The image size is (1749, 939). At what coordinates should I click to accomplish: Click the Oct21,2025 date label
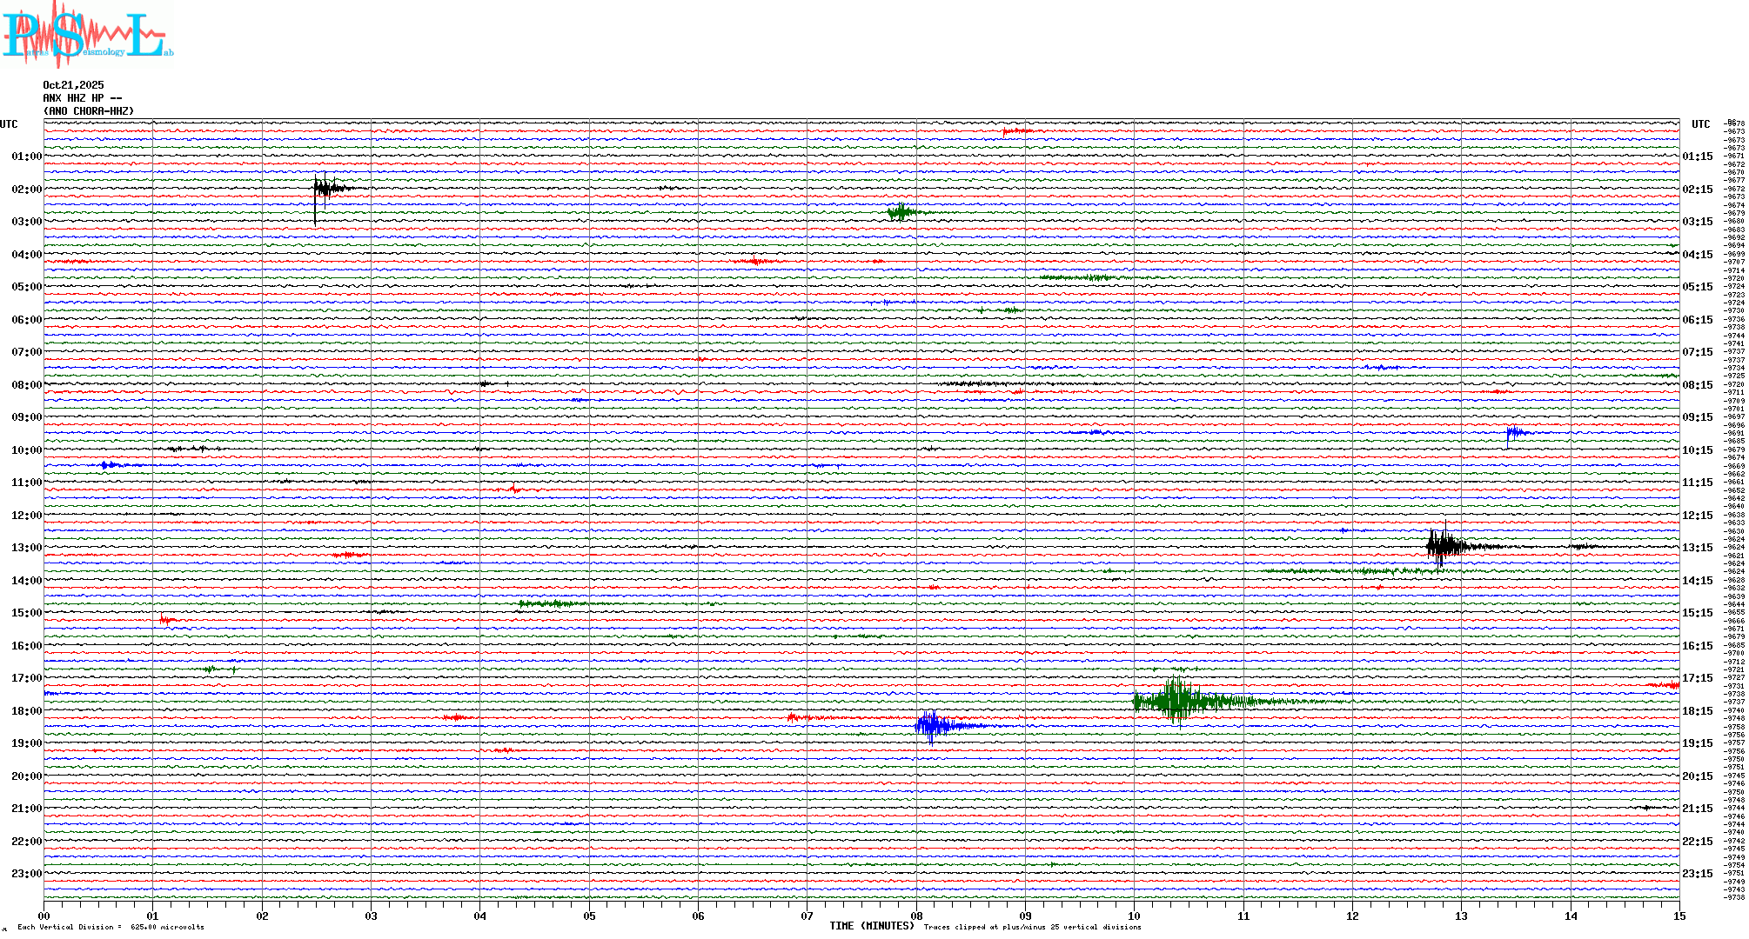click(73, 85)
